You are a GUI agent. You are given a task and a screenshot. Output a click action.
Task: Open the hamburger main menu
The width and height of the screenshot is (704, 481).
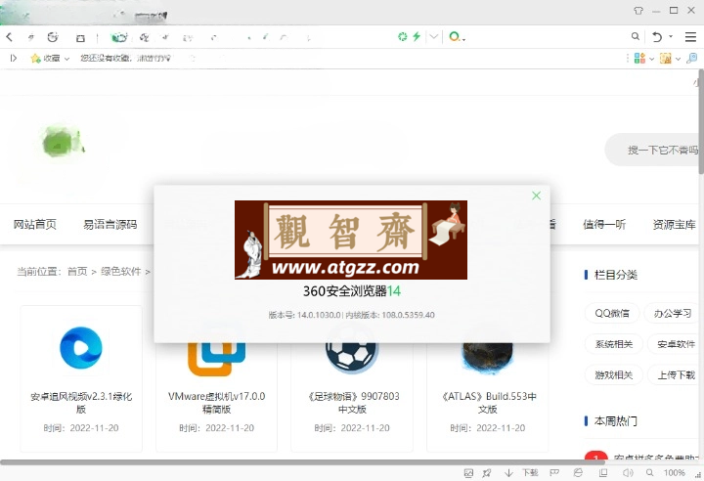pos(690,37)
